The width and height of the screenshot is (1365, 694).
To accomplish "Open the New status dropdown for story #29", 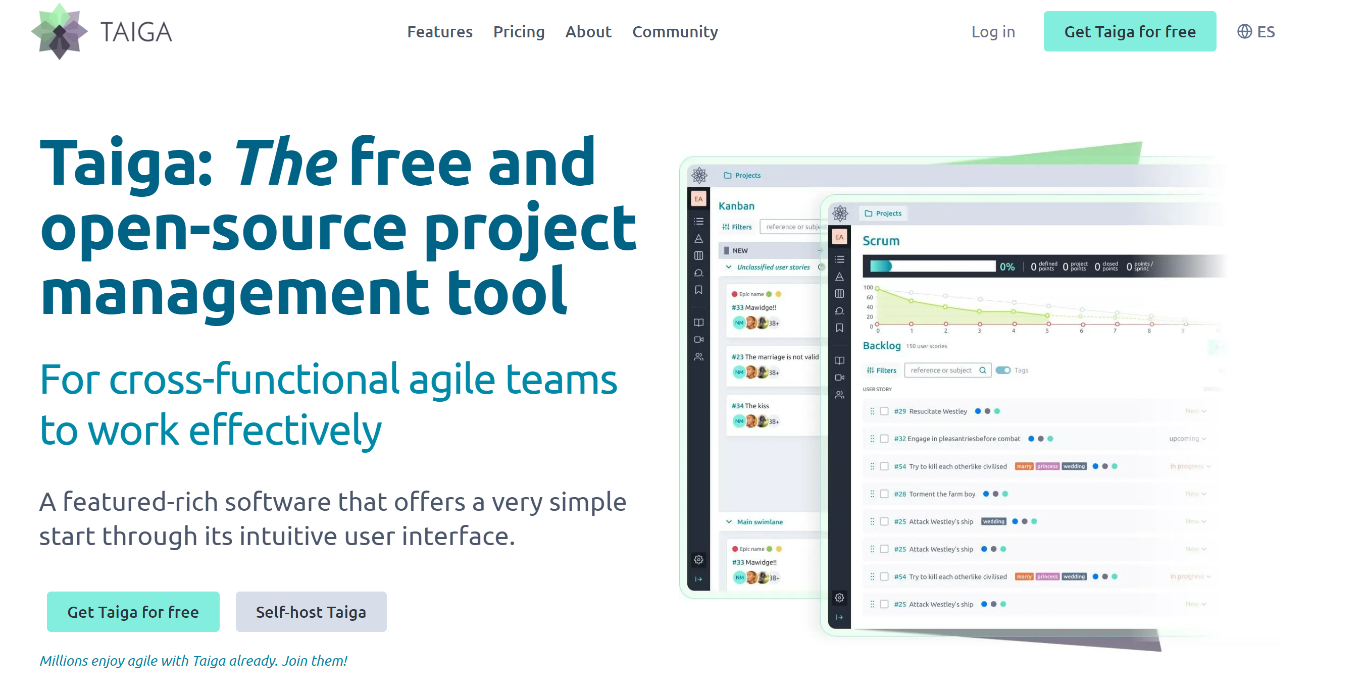I will (x=1196, y=411).
